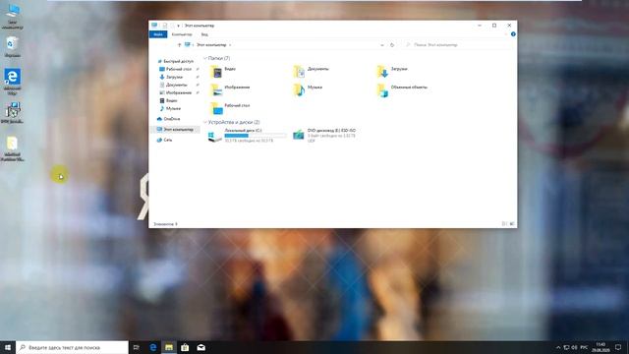
Task: Launch Edge from the taskbar
Action: coord(153,347)
